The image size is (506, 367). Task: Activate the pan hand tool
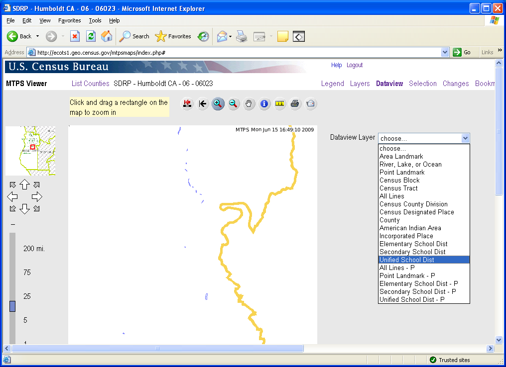pos(249,103)
